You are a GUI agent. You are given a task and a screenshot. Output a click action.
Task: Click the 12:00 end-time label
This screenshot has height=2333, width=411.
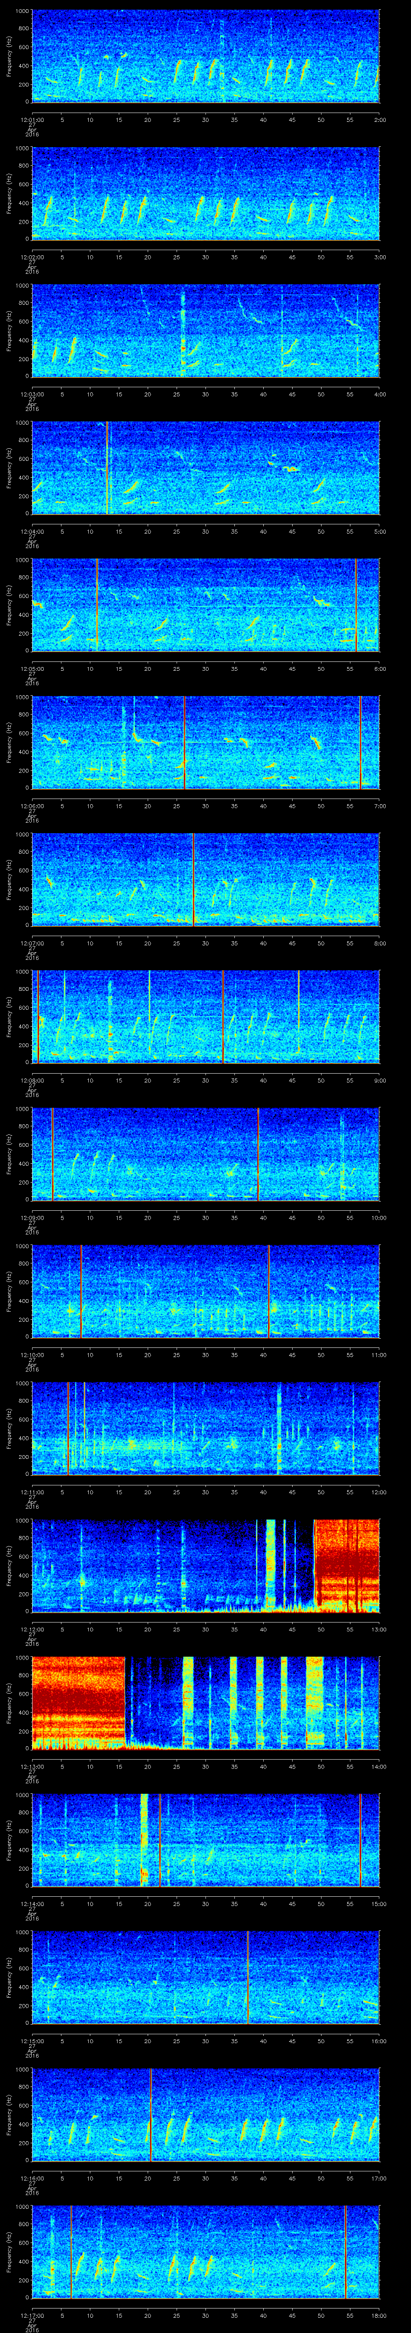pyautogui.click(x=378, y=1493)
